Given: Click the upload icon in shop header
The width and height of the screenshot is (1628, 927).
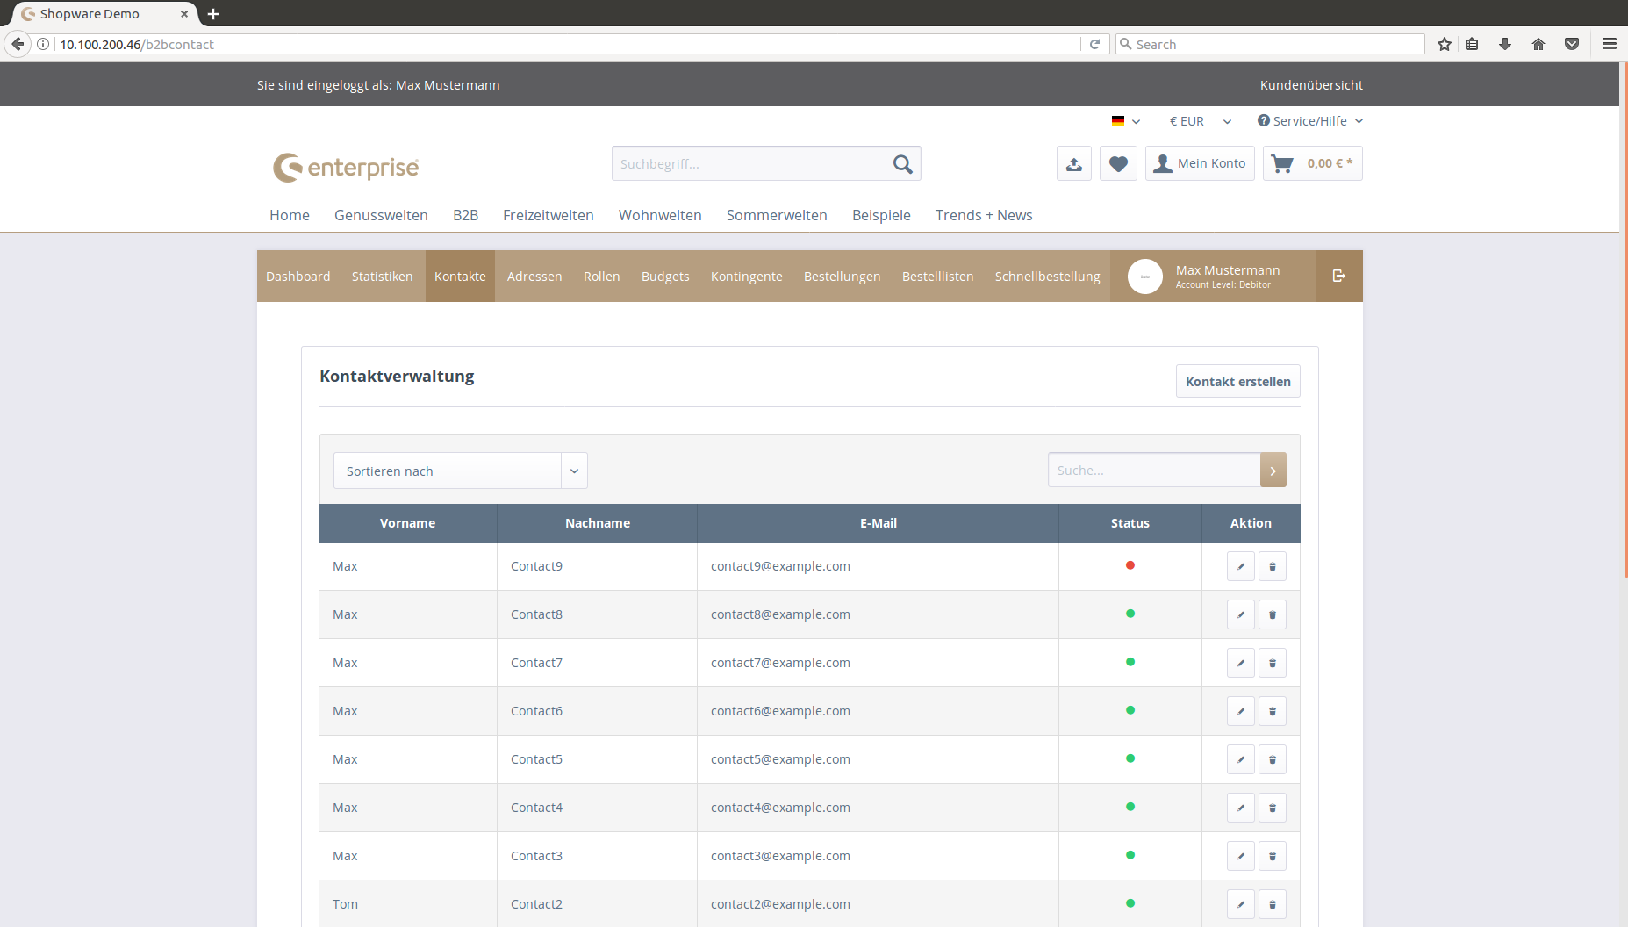Looking at the screenshot, I should [x=1073, y=163].
